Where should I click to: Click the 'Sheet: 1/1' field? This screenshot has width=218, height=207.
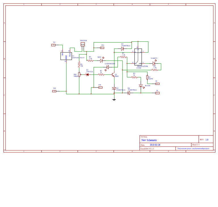coord(196,145)
